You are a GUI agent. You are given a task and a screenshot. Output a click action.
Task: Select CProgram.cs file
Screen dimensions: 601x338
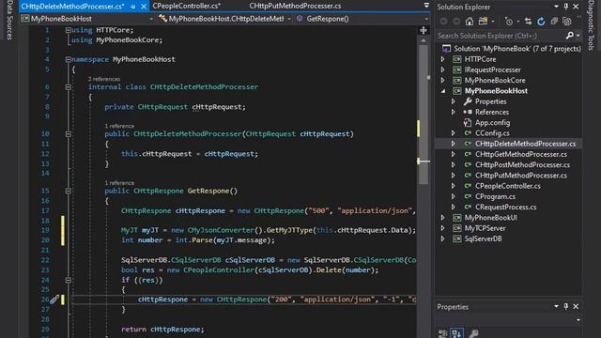coord(495,196)
